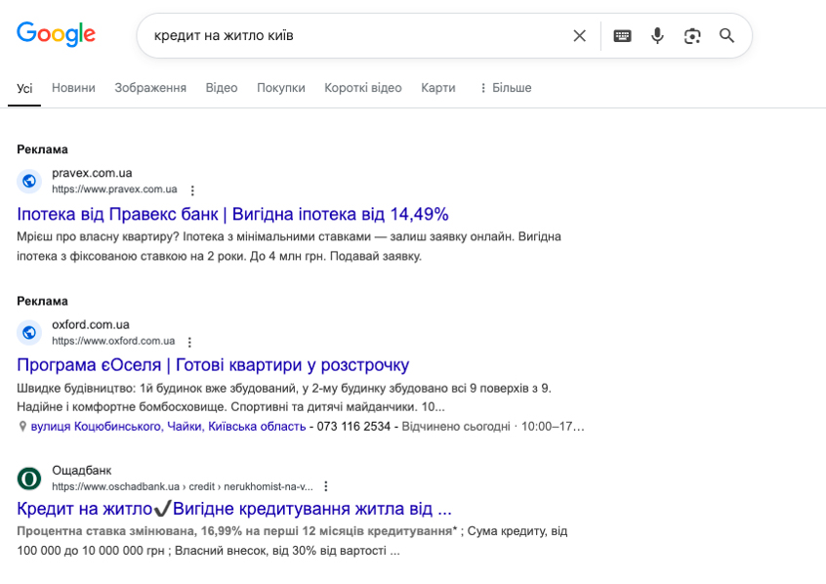Open three-dot menu next to pravex.com.ua URL
The height and width of the screenshot is (584, 826).
pos(192,190)
